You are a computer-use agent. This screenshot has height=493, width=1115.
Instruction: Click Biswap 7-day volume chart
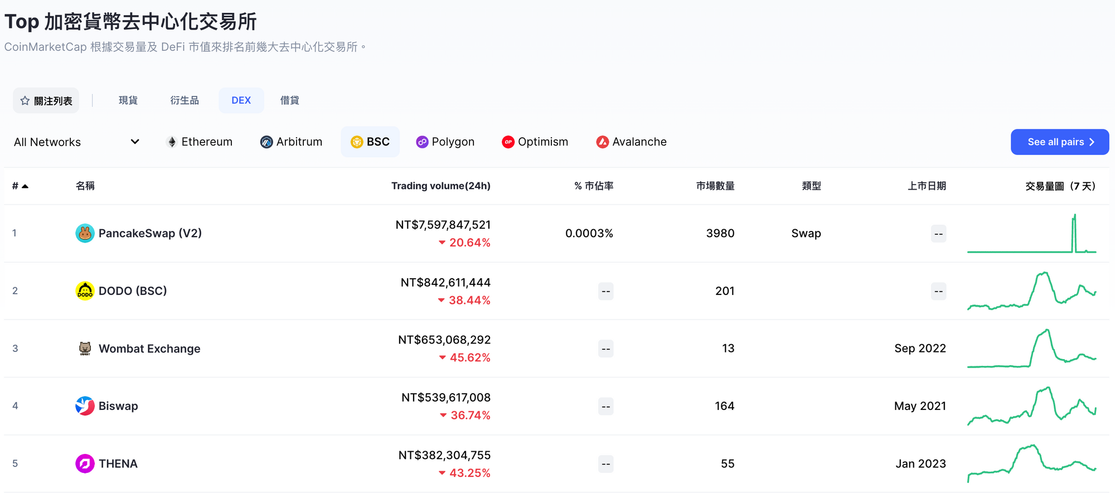click(x=1032, y=406)
